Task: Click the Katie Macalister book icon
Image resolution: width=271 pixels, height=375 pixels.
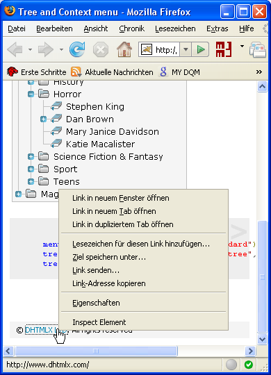Action: point(56,144)
